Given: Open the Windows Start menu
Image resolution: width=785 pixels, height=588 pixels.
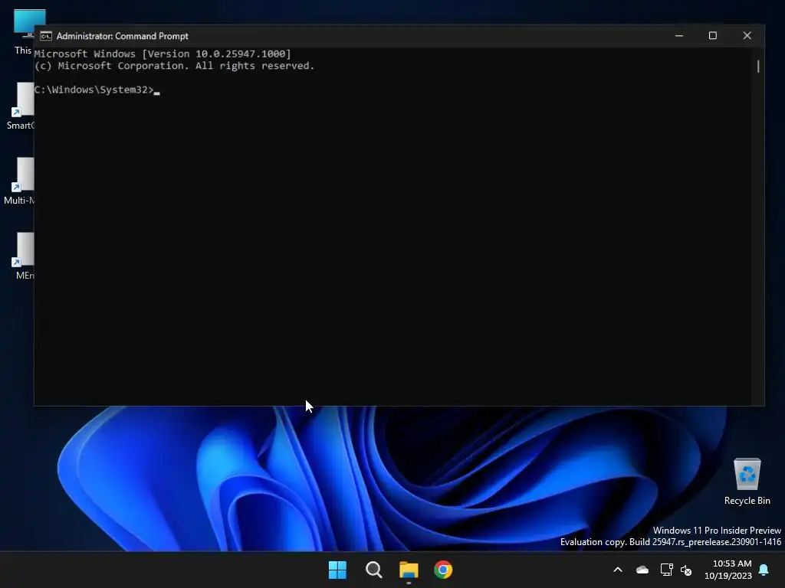Looking at the screenshot, I should click(x=337, y=570).
